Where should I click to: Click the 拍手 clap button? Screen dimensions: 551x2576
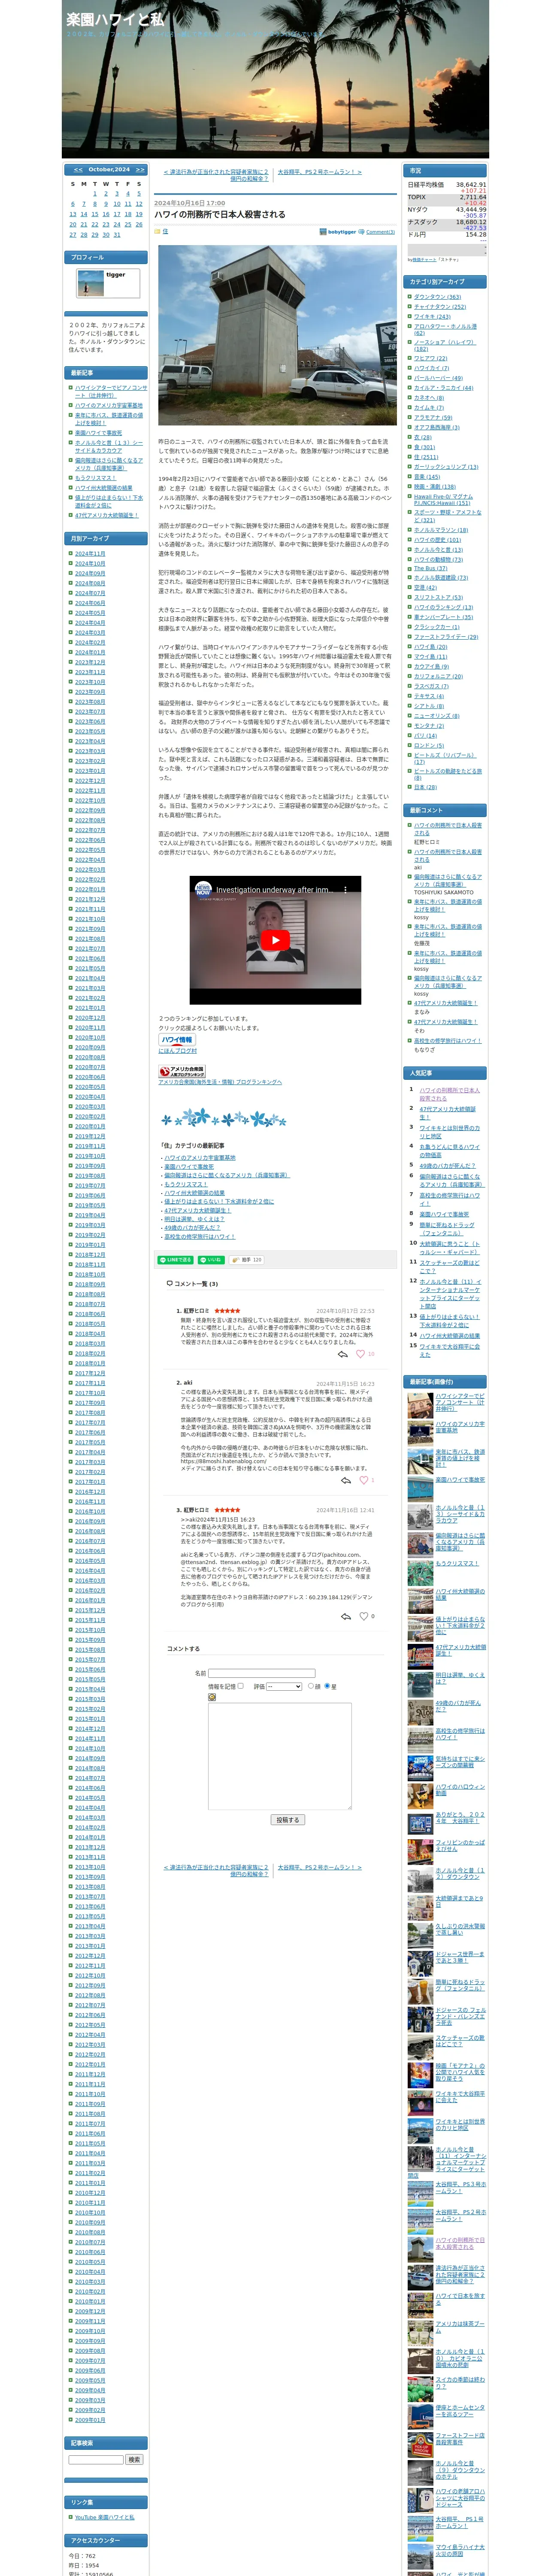click(247, 1260)
